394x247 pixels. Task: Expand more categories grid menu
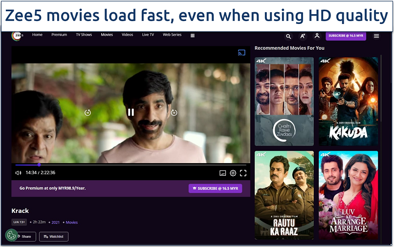tap(193, 35)
